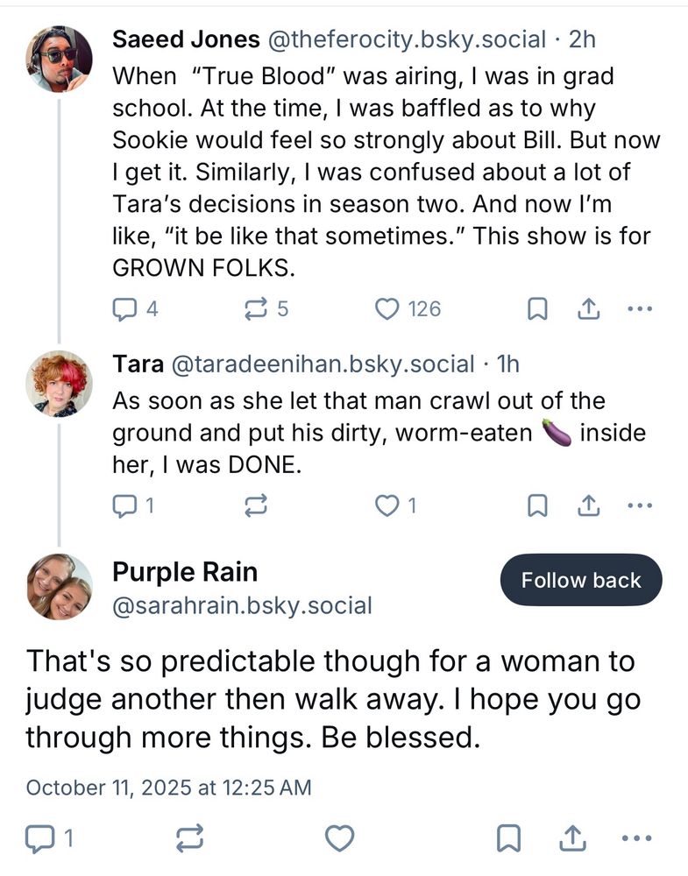Reply to Tara's post
Screen dimensions: 688x876
tap(127, 505)
